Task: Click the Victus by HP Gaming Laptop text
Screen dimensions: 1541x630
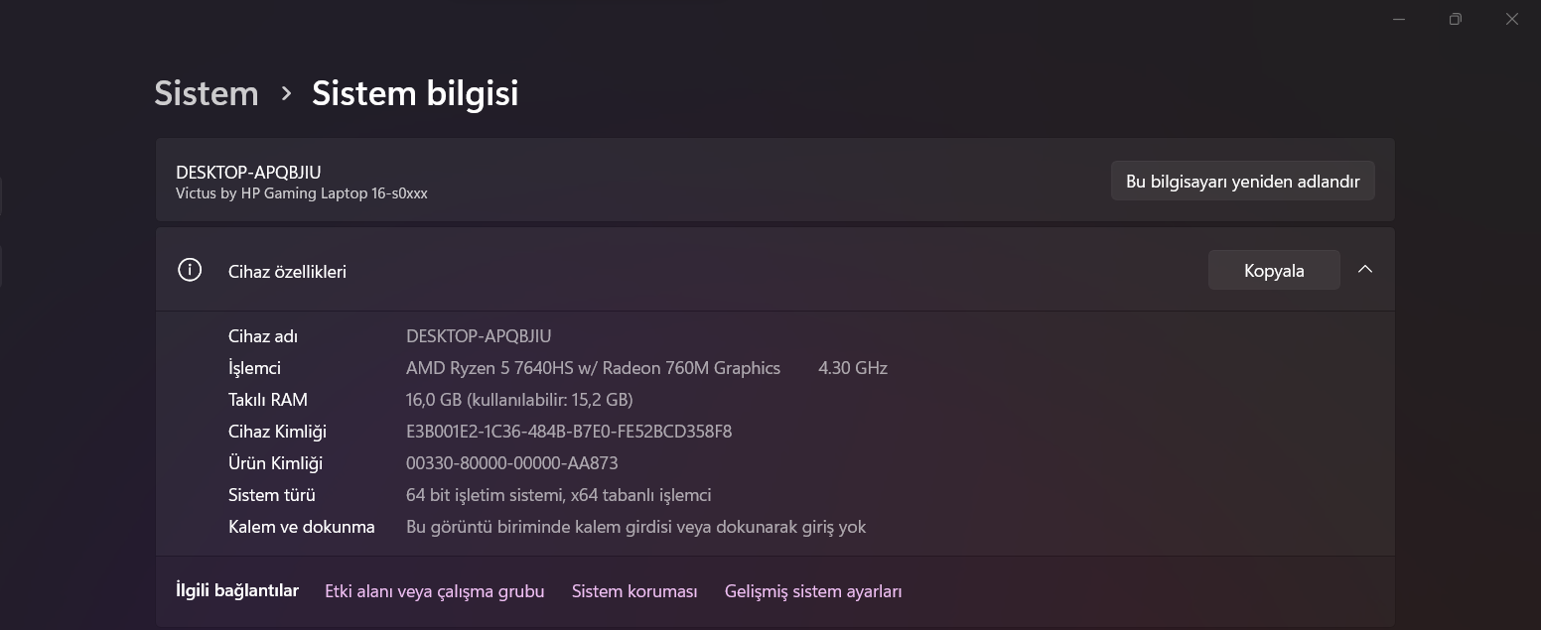Action: 301,193
